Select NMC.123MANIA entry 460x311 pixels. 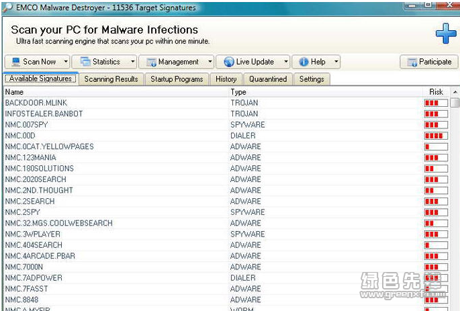[226, 158]
